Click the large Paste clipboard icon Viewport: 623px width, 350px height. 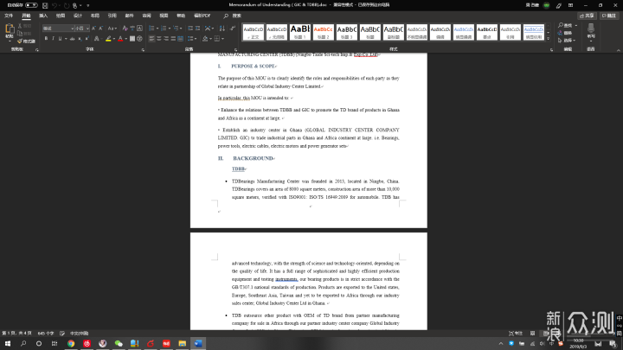pos(10,29)
